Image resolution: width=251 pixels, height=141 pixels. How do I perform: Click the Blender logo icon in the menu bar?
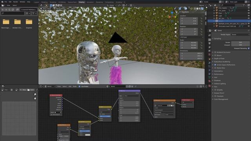click(2, 2)
